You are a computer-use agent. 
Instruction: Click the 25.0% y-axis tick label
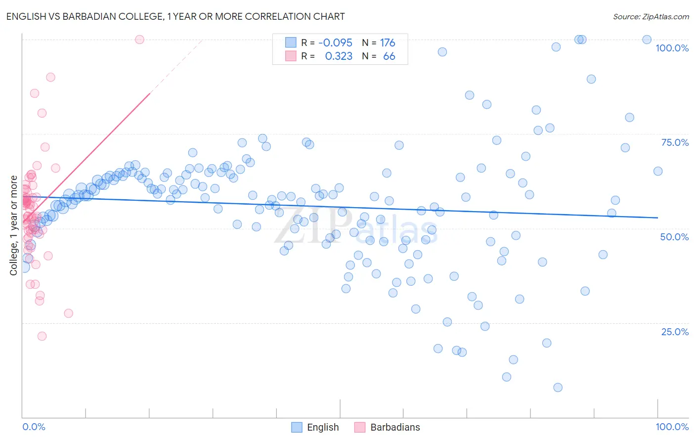675,332
